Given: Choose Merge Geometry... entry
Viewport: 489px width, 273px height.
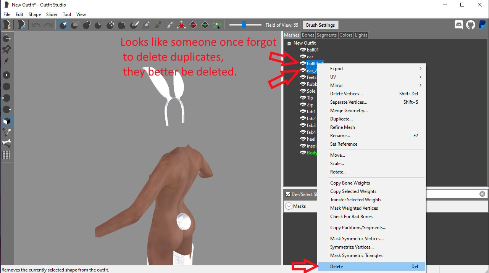Looking at the screenshot, I should [371, 111].
